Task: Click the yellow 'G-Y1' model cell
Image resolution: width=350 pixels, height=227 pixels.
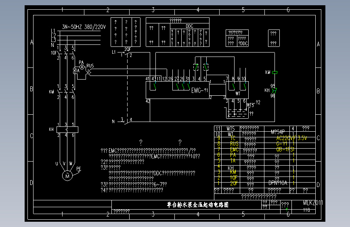Action: (x=282, y=144)
